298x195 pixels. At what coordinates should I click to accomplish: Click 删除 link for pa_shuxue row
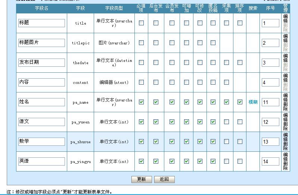click(285, 146)
